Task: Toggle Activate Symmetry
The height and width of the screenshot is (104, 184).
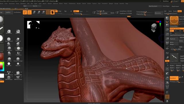Action: click(x=177, y=29)
